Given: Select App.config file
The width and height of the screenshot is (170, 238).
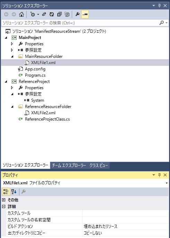Looking at the screenshot, I should (35, 69).
